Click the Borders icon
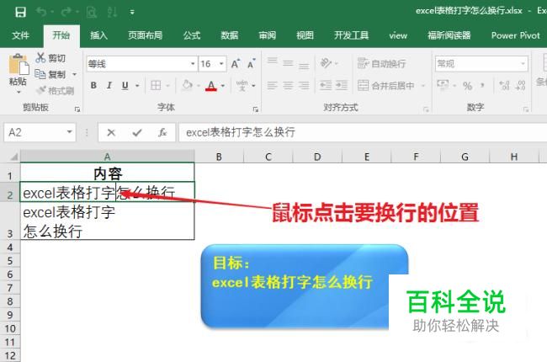This screenshot has width=547, height=362. pos(156,85)
